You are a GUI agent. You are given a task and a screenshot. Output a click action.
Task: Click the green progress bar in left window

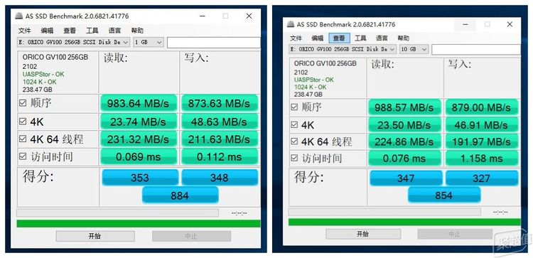[139, 224]
